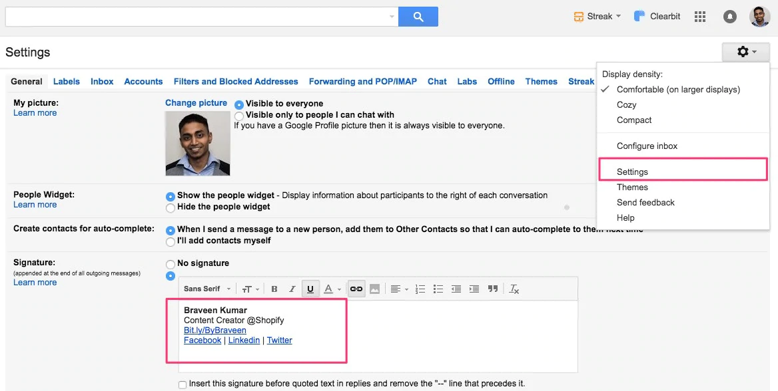778x391 pixels.
Task: Click the indent more icon
Action: (474, 289)
